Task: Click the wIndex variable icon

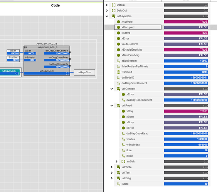Action: (123, 139)
